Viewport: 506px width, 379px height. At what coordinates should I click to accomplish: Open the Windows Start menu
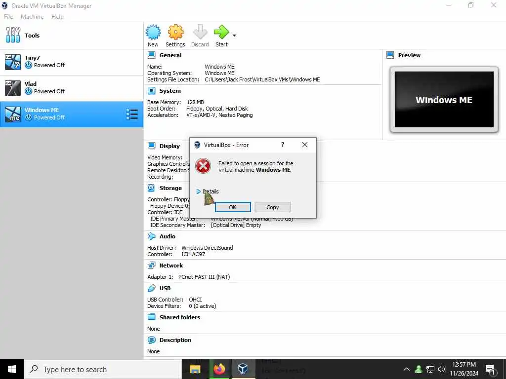pyautogui.click(x=12, y=369)
